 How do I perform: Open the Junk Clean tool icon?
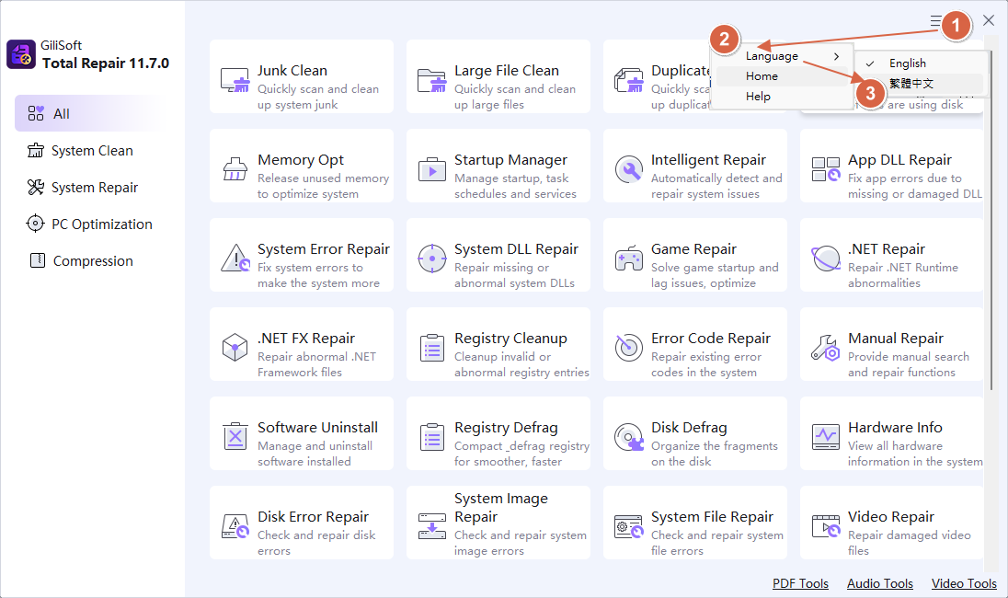pos(235,80)
